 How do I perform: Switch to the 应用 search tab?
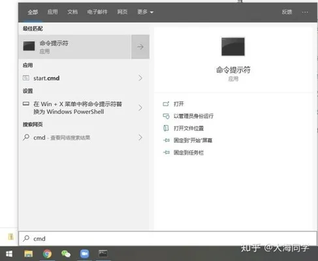click(53, 12)
